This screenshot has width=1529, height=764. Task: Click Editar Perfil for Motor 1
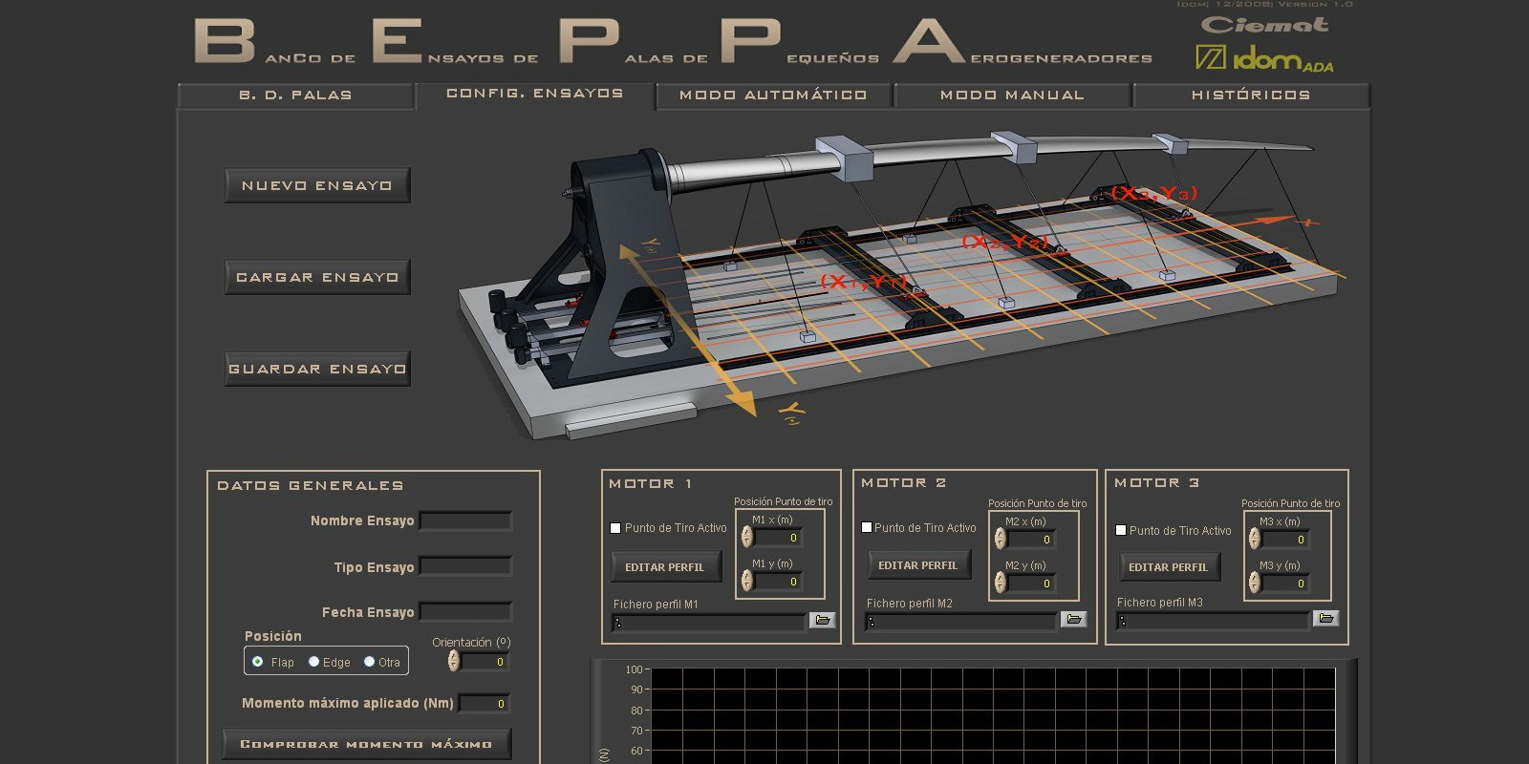click(x=664, y=567)
